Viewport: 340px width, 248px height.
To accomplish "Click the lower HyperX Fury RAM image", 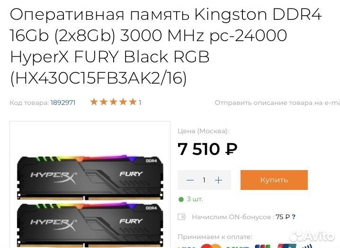I will (x=90, y=225).
